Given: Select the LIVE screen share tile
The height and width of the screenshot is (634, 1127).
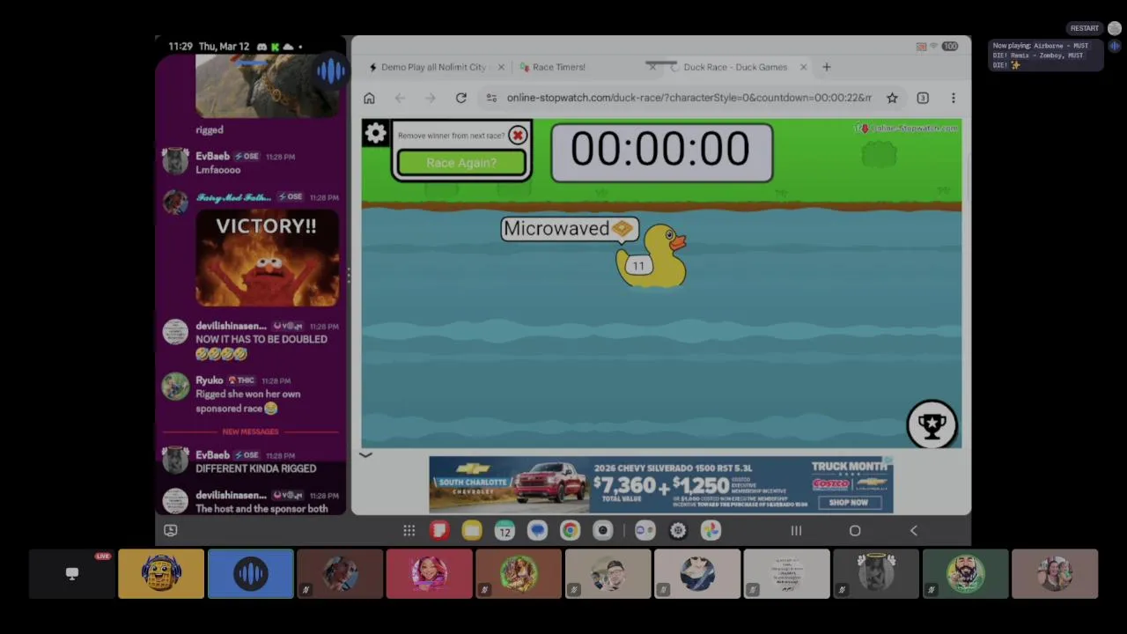Looking at the screenshot, I should pyautogui.click(x=72, y=574).
